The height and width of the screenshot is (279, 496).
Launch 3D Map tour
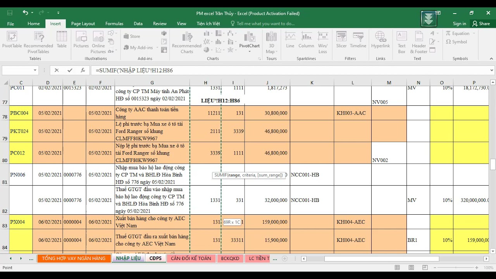(271, 42)
